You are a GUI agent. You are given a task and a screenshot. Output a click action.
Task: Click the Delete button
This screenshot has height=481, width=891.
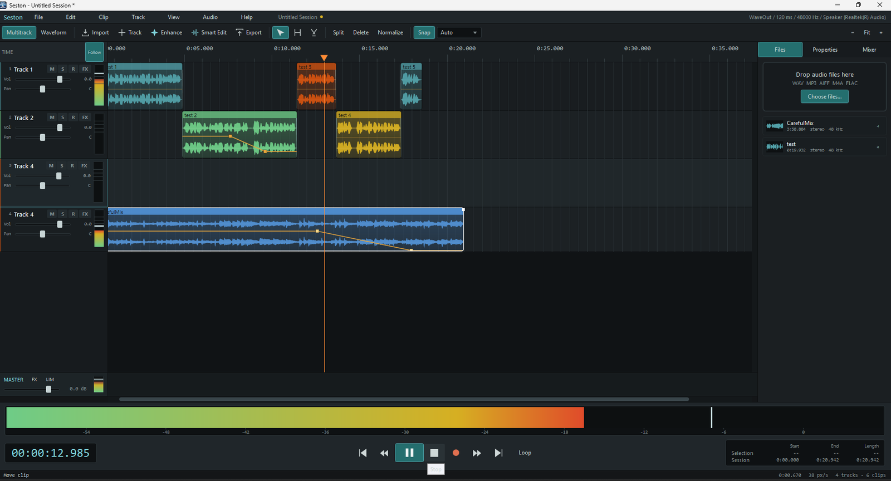[x=361, y=32]
